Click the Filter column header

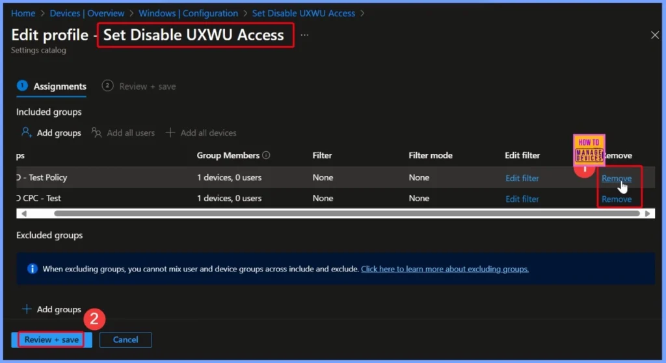coord(322,155)
